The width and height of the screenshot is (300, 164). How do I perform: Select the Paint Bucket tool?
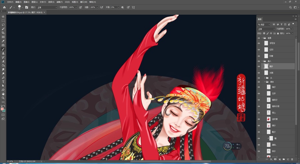click(x=3, y=65)
